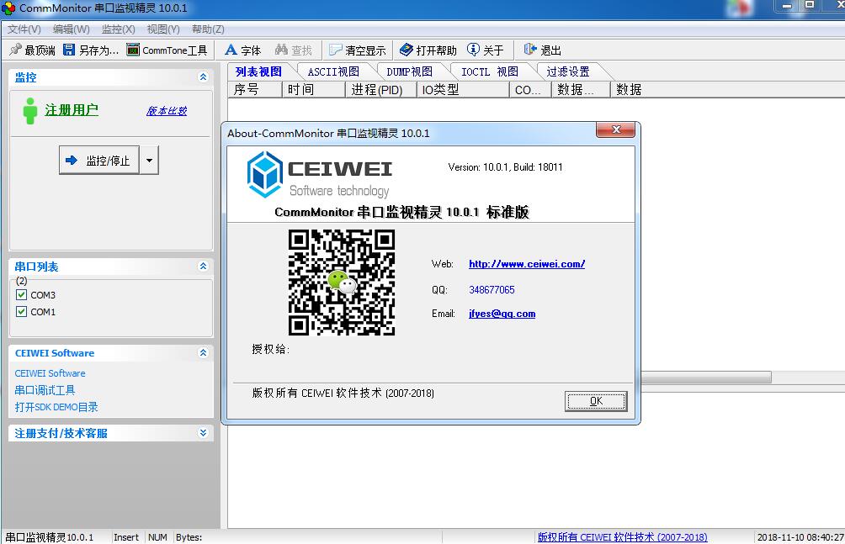Open dropdown arrow beside 监控/停止 button
Image resolution: width=845 pixels, height=544 pixels.
pos(149,160)
